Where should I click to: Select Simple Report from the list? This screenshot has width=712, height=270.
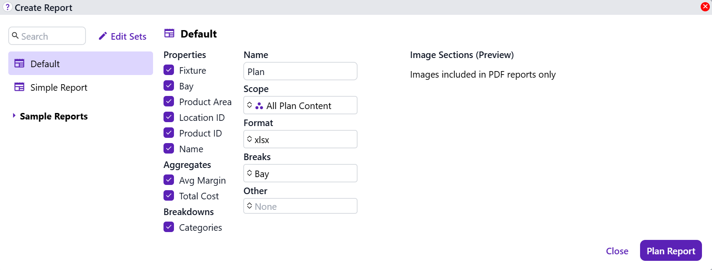pyautogui.click(x=59, y=88)
